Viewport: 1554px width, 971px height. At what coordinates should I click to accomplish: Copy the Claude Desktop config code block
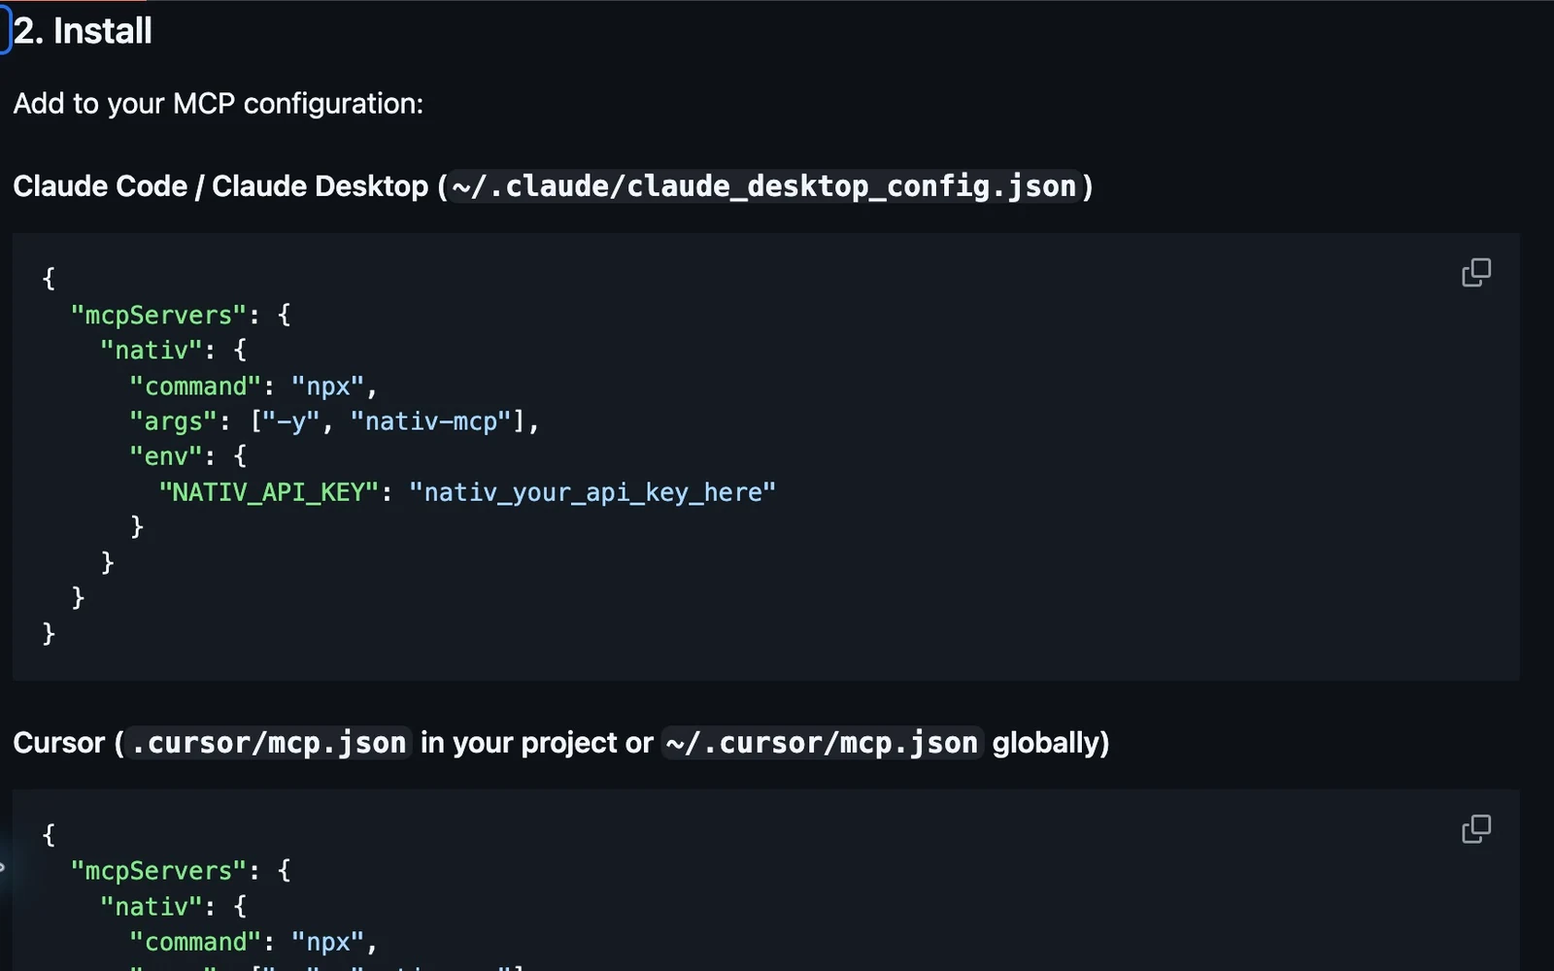(x=1476, y=273)
